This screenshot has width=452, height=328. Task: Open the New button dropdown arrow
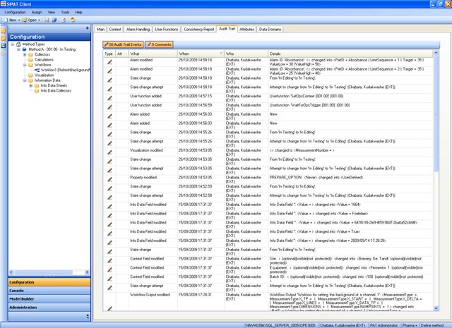(20, 20)
